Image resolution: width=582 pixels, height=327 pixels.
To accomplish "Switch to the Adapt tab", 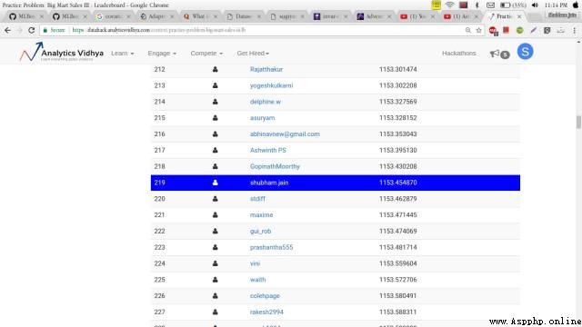I will [156, 16].
